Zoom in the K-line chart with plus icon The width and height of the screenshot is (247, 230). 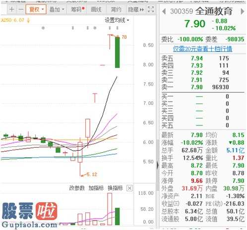tap(12, 9)
